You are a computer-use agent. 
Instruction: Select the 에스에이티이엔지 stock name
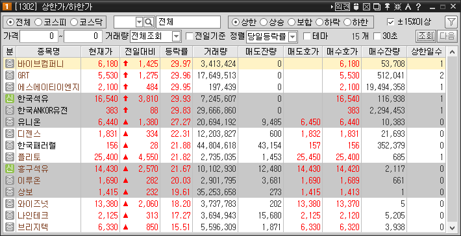[48, 87]
